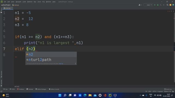Open the clock showing 12:27
This screenshot has height=98, width=175.
pos(167,95)
